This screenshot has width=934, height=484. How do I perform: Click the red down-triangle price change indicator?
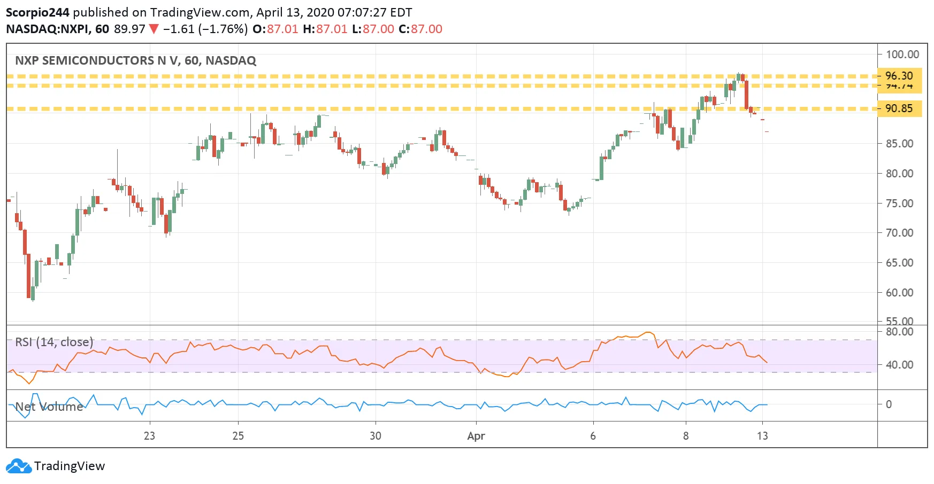pos(154,29)
